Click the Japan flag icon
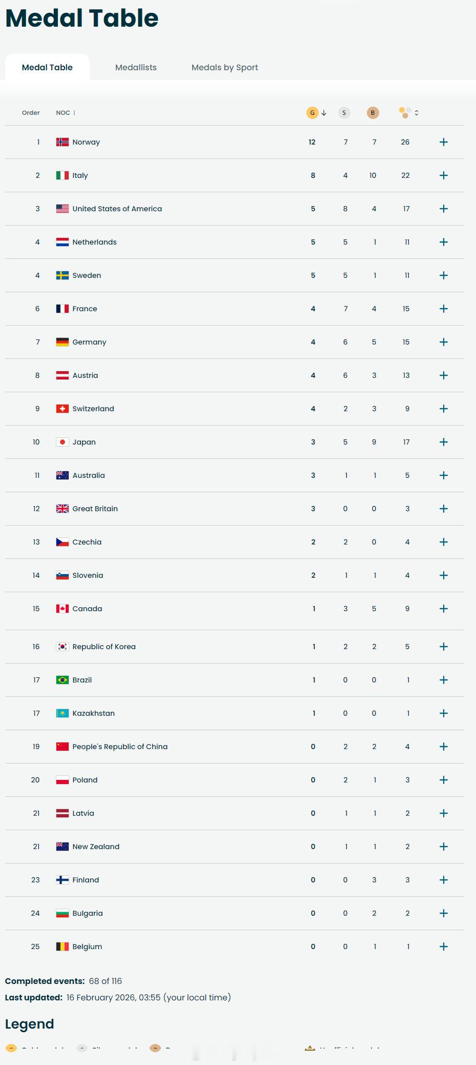Viewport: 476px width, 1065px height. (63, 442)
